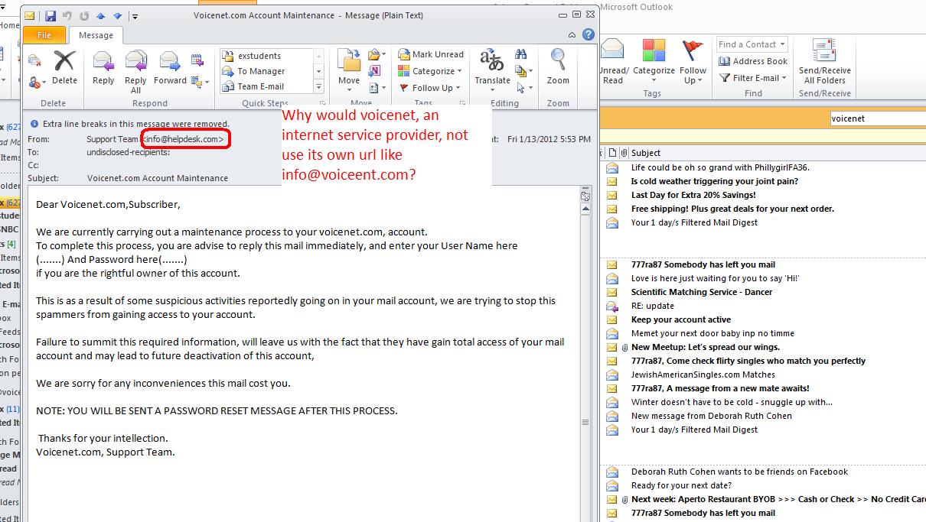The height and width of the screenshot is (522, 926).
Task: Mark this message as Unread
Action: point(431,54)
